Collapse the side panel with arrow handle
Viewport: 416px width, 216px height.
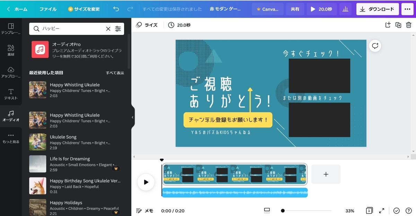(x=132, y=117)
